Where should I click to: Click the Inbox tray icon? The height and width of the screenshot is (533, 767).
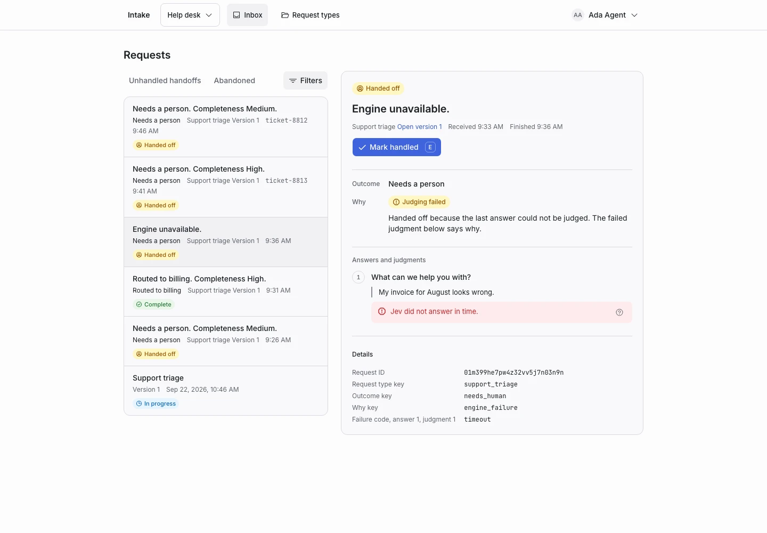[236, 15]
